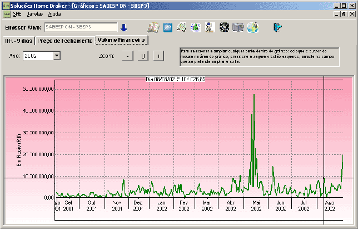
Task: Open the folded map icon in toolbar
Action: click(x=153, y=27)
